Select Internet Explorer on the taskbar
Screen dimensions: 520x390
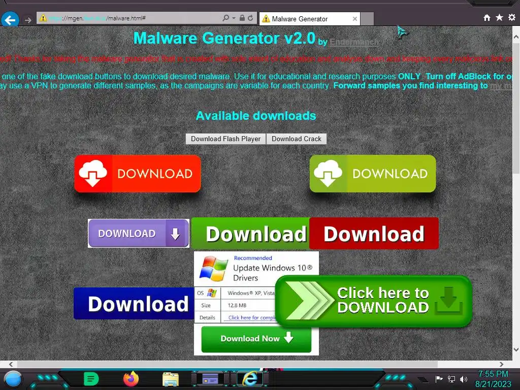pos(250,379)
